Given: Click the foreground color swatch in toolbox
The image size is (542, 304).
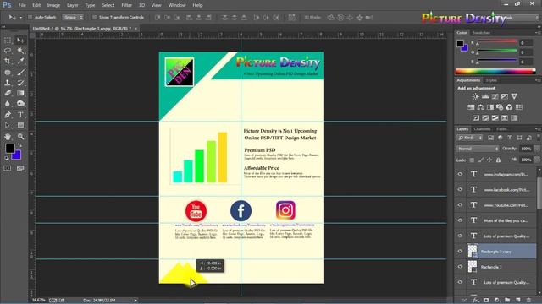Looking at the screenshot, I should (x=9, y=149).
